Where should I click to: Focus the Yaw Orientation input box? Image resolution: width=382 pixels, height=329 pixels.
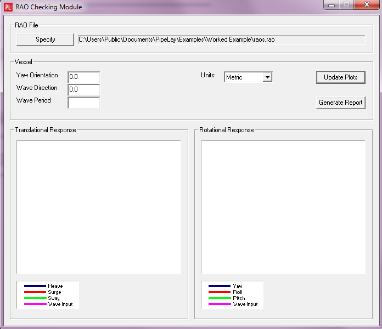[x=83, y=77]
